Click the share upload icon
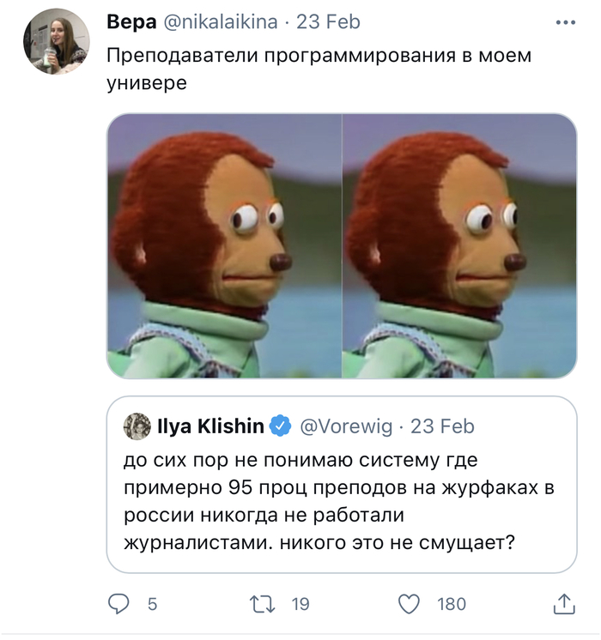The image size is (601, 640). click(563, 604)
